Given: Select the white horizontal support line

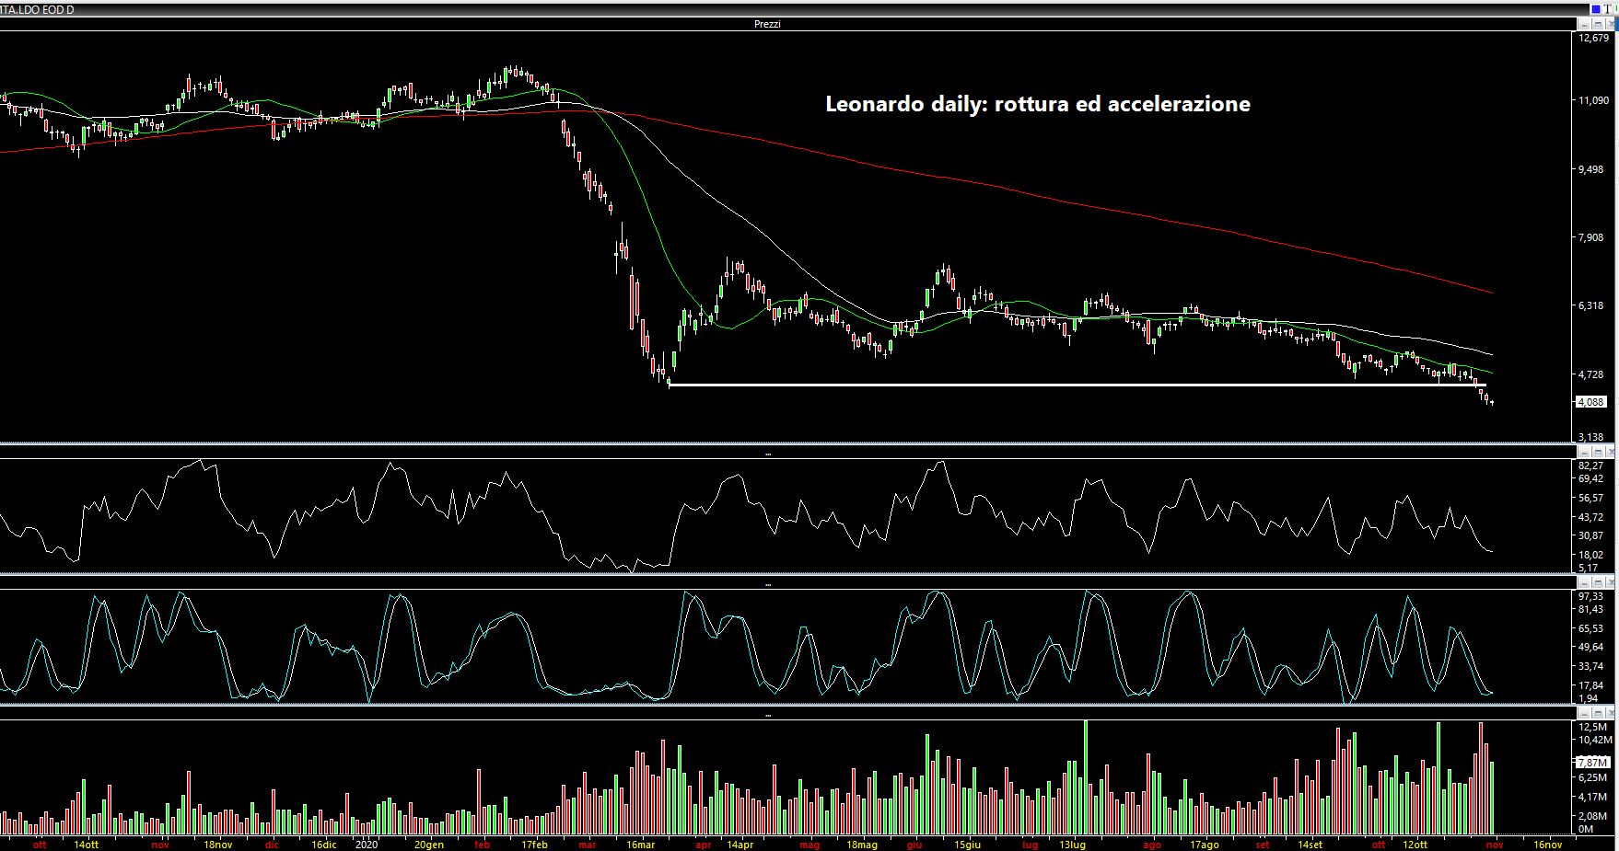Looking at the screenshot, I should pyautogui.click(x=1077, y=385).
